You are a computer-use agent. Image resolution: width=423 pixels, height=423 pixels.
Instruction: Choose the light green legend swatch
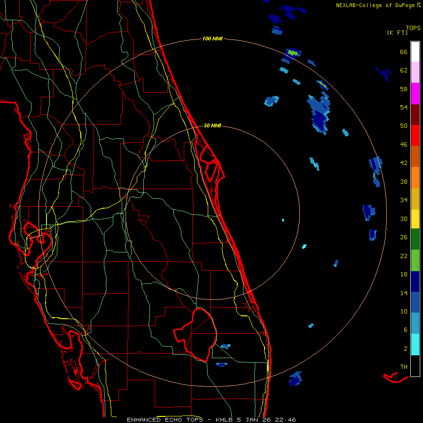pyautogui.click(x=415, y=260)
